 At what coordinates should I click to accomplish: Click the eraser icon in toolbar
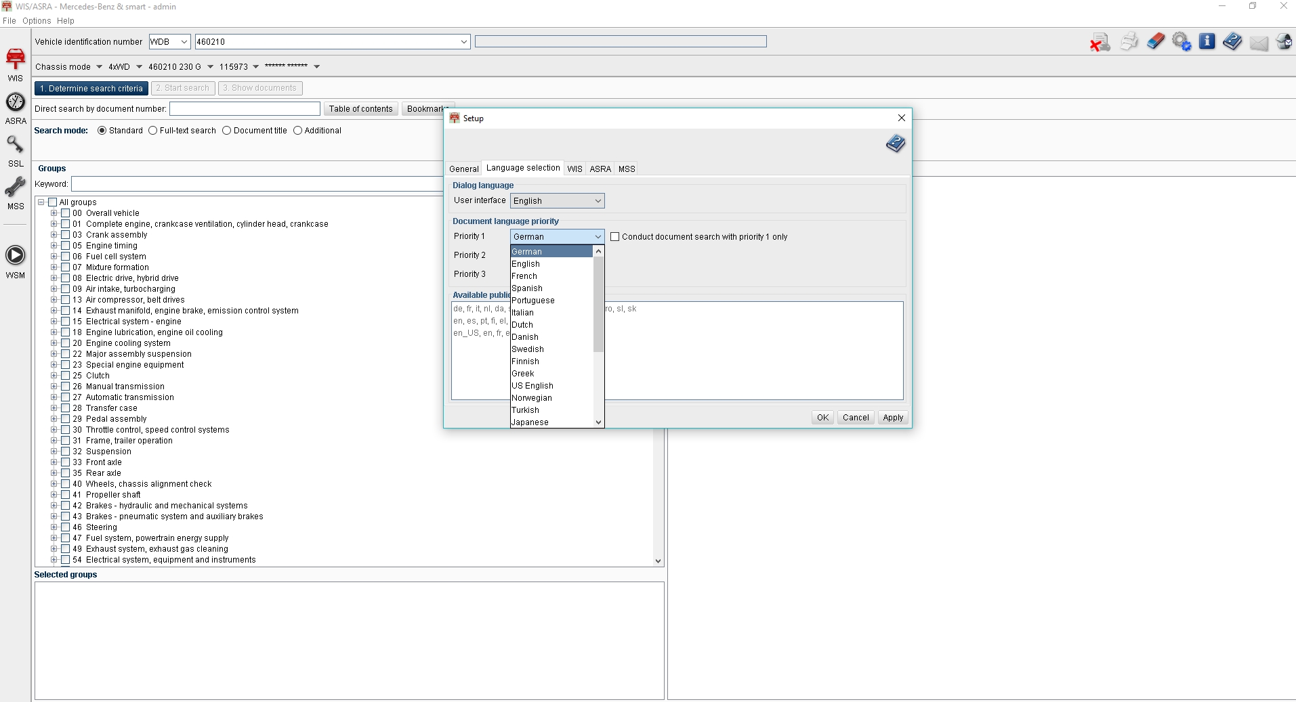(x=1156, y=41)
